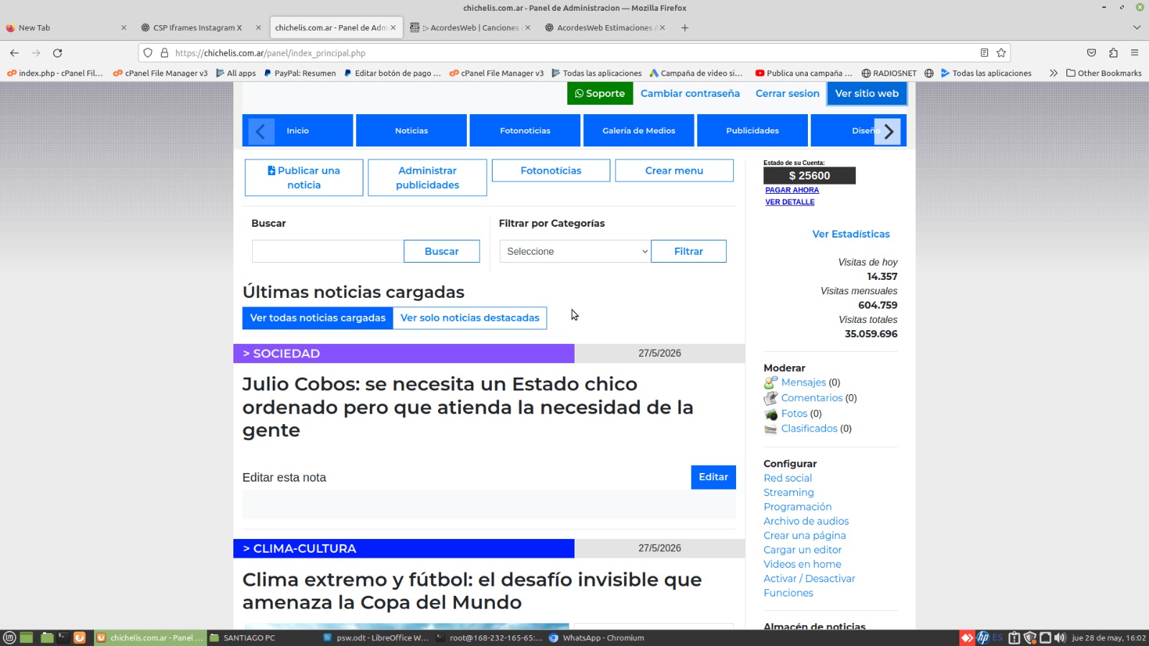The image size is (1149, 646).
Task: Click the Crear menu button
Action: (674, 171)
